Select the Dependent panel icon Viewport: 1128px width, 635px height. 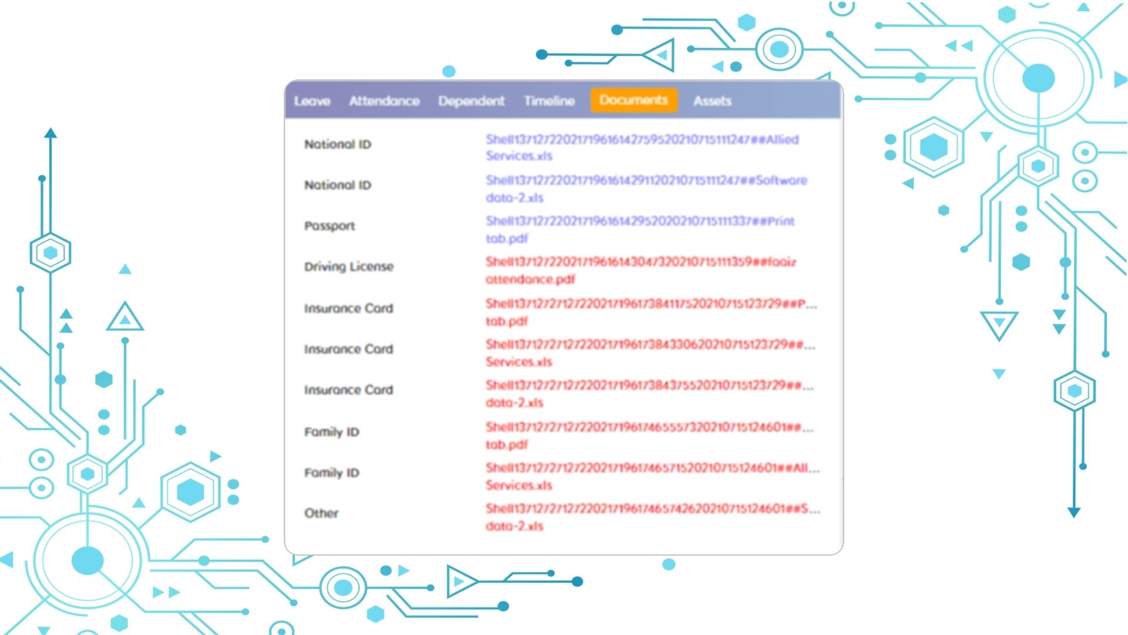click(x=471, y=100)
